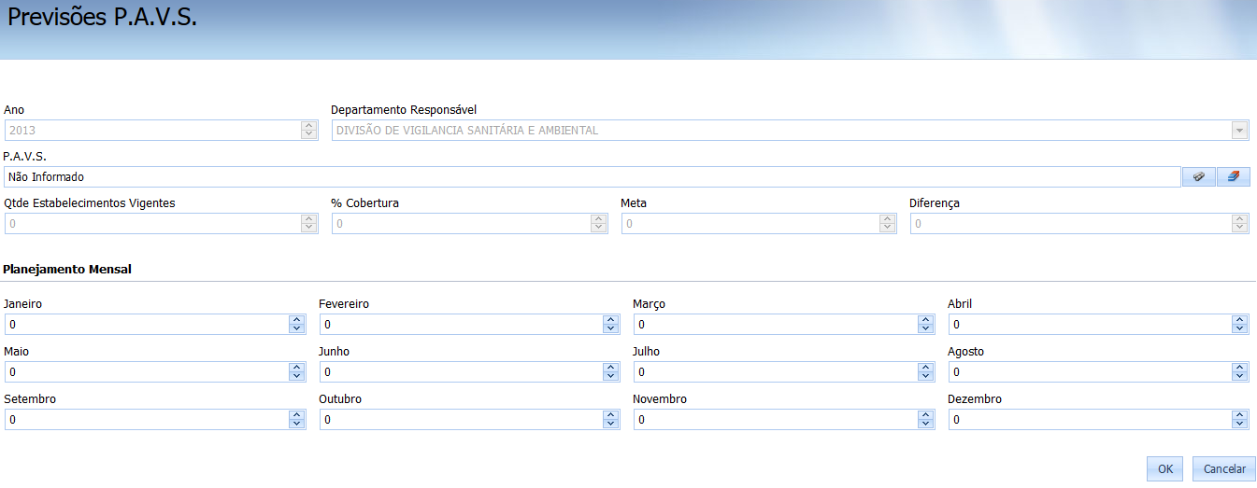This screenshot has width=1257, height=488.
Task: Increase the Ano value with the up arrow
Action: pos(309,126)
